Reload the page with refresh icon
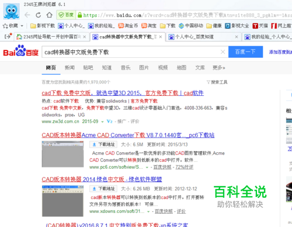Screen dimensions: 292x227 click(x=39, y=15)
